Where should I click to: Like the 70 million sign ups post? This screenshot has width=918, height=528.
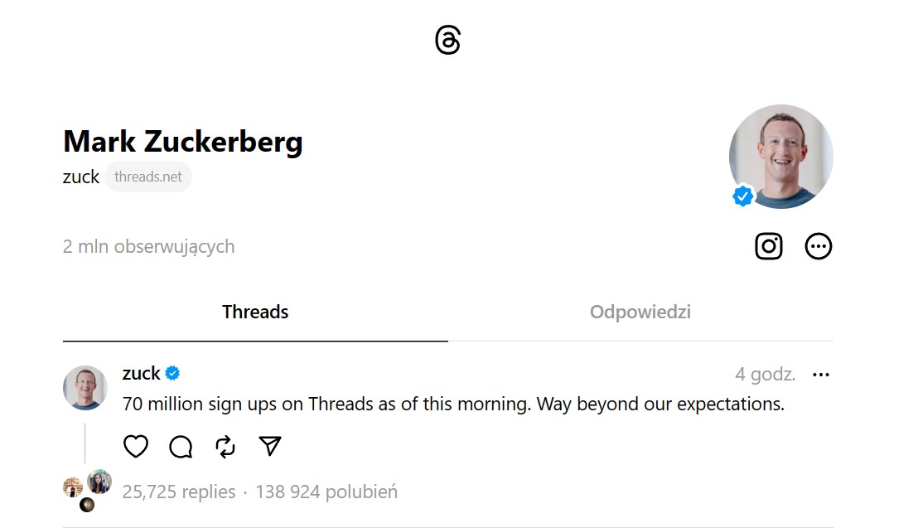(x=136, y=447)
